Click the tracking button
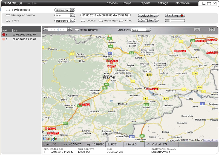This screenshot has width=219, height=155. [x=175, y=16]
